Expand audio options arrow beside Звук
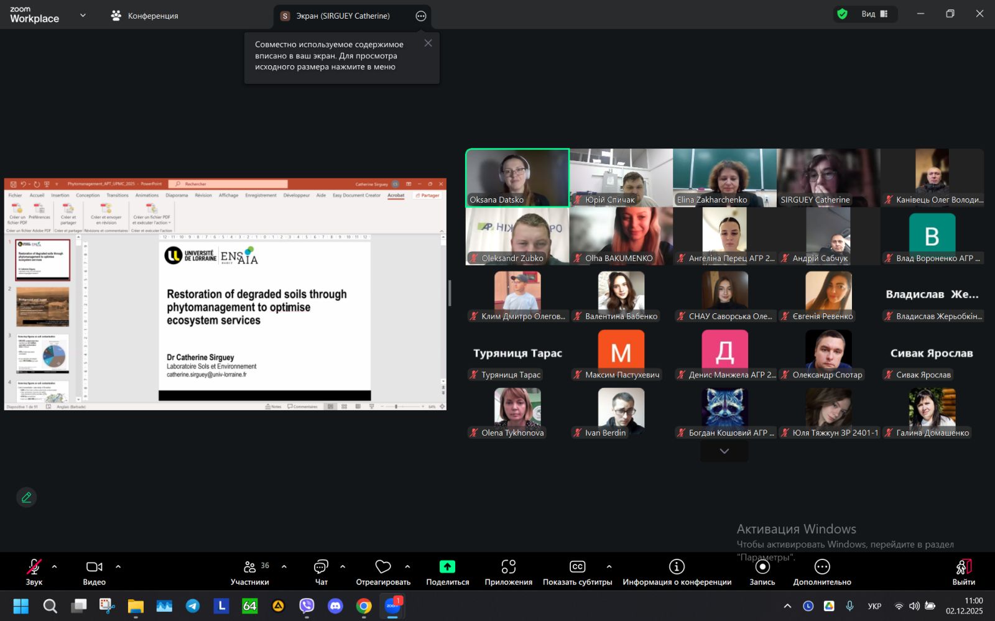The image size is (995, 621). 55,567
